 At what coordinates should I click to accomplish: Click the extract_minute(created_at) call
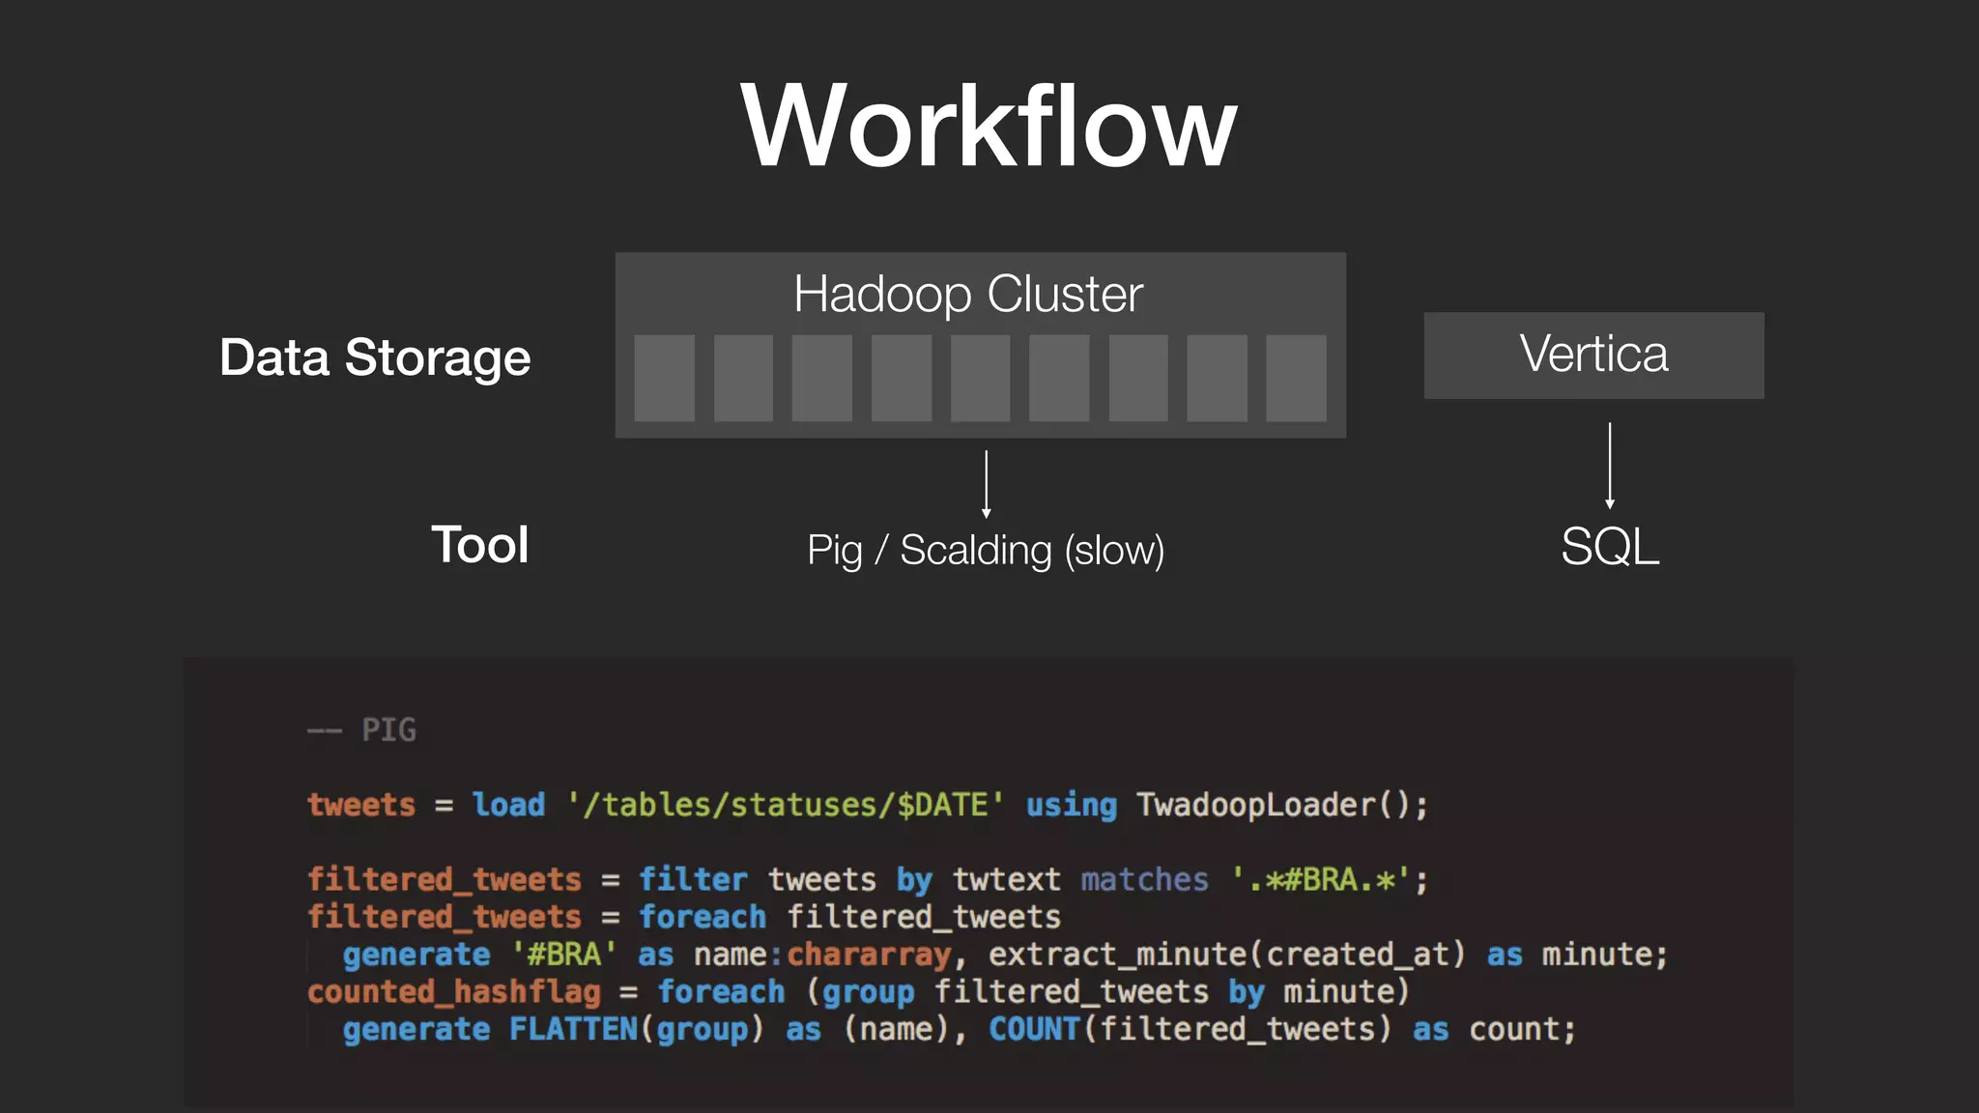tap(1227, 955)
